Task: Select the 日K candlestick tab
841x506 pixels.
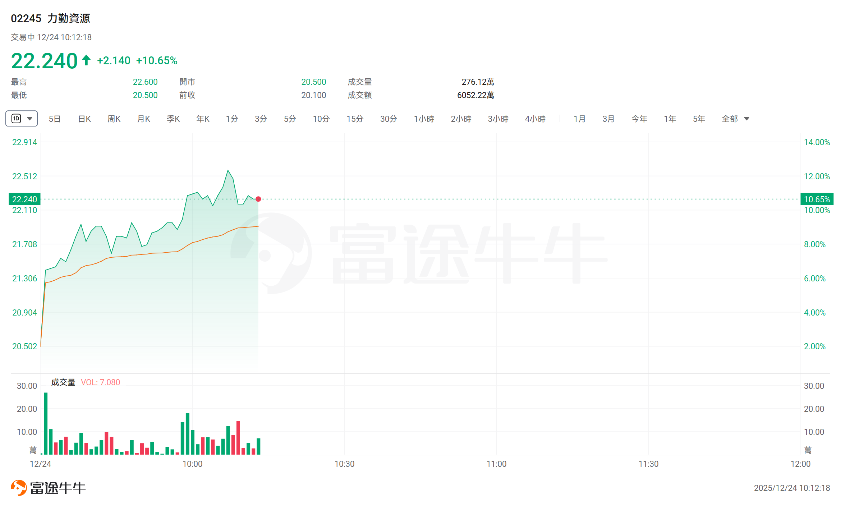Action: (x=84, y=119)
